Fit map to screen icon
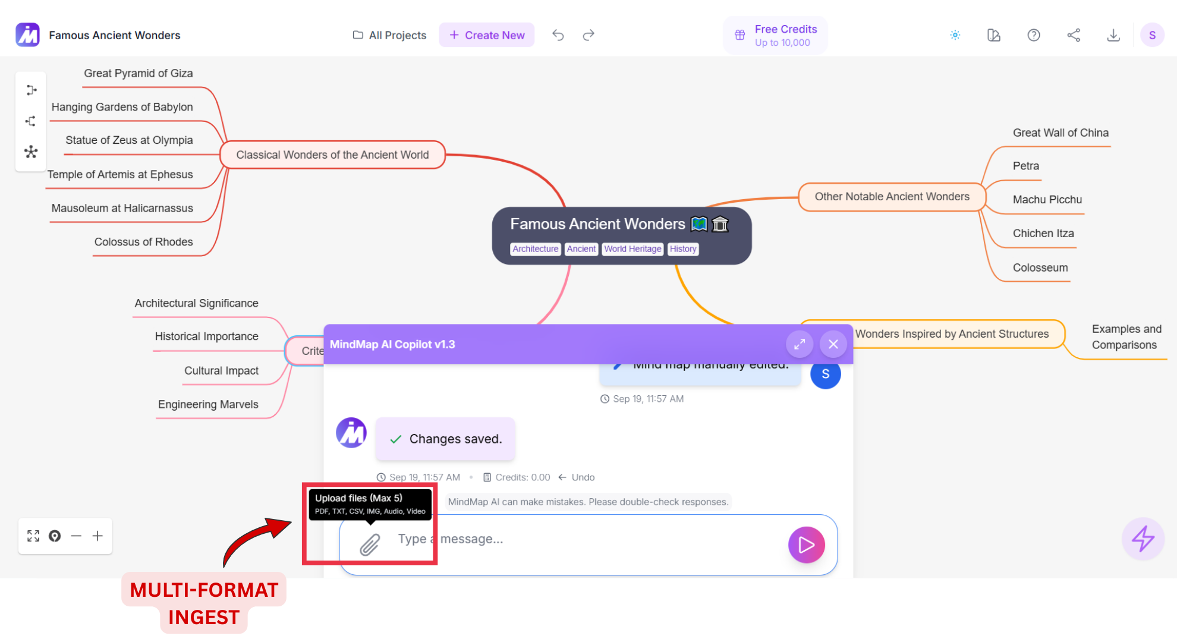 point(33,536)
